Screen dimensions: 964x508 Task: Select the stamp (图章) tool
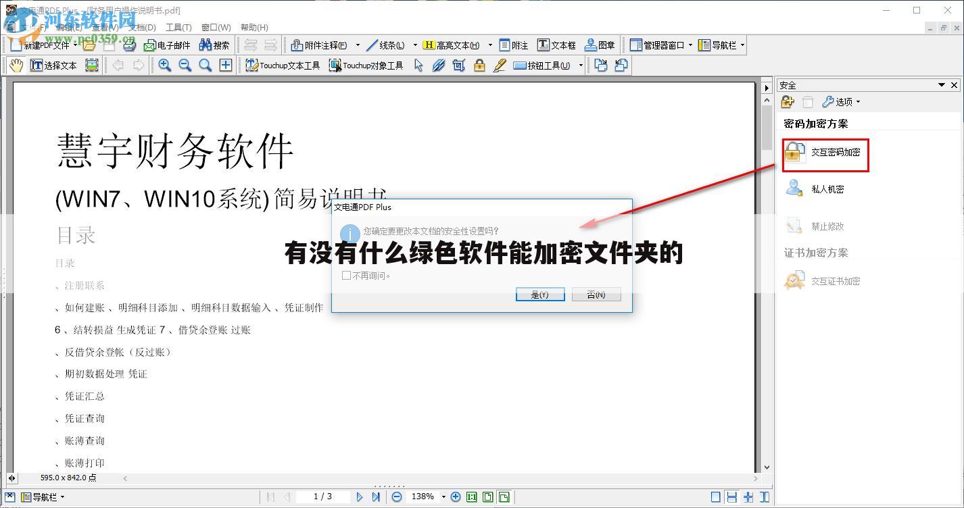600,45
